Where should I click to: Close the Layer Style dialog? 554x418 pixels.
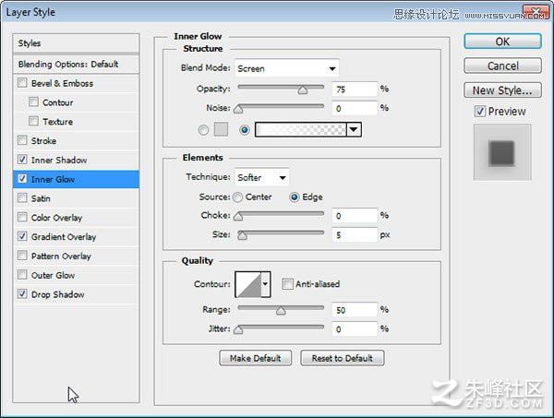[x=536, y=12]
